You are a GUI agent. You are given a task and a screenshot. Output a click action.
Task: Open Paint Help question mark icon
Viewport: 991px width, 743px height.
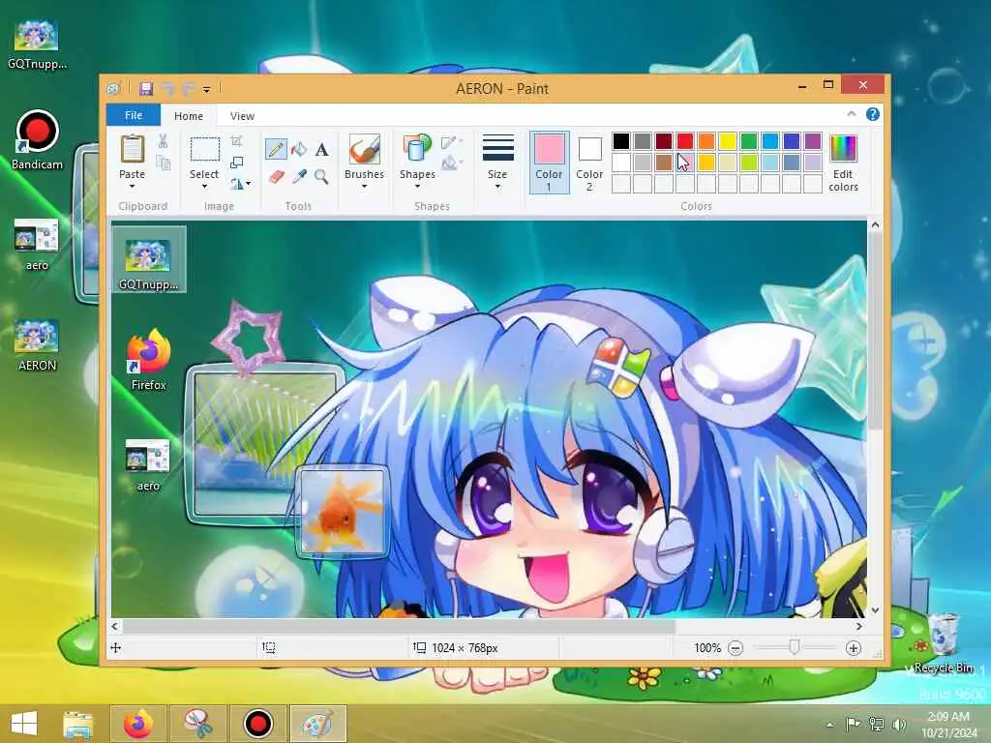(873, 114)
